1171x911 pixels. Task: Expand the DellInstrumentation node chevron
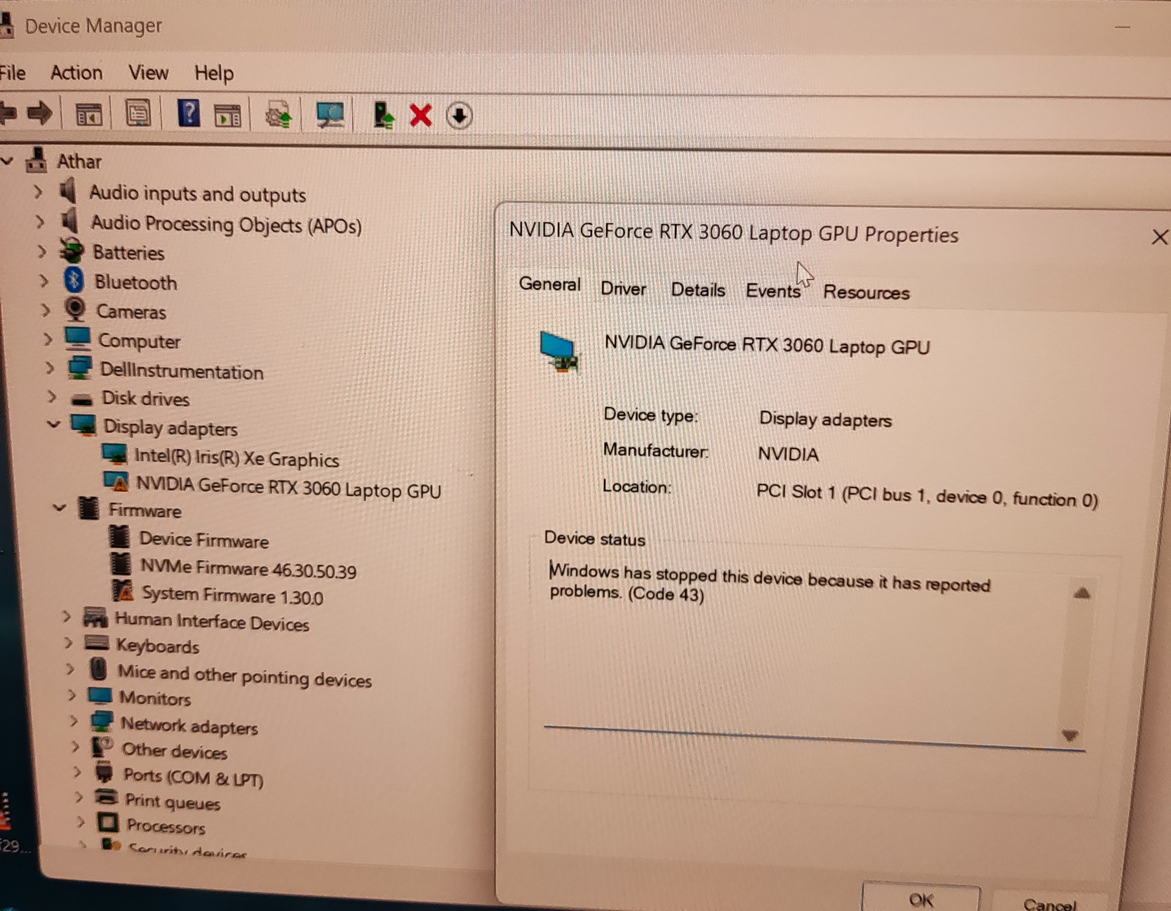click(x=50, y=368)
